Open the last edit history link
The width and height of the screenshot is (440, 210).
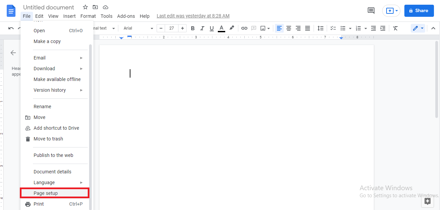coord(193,16)
